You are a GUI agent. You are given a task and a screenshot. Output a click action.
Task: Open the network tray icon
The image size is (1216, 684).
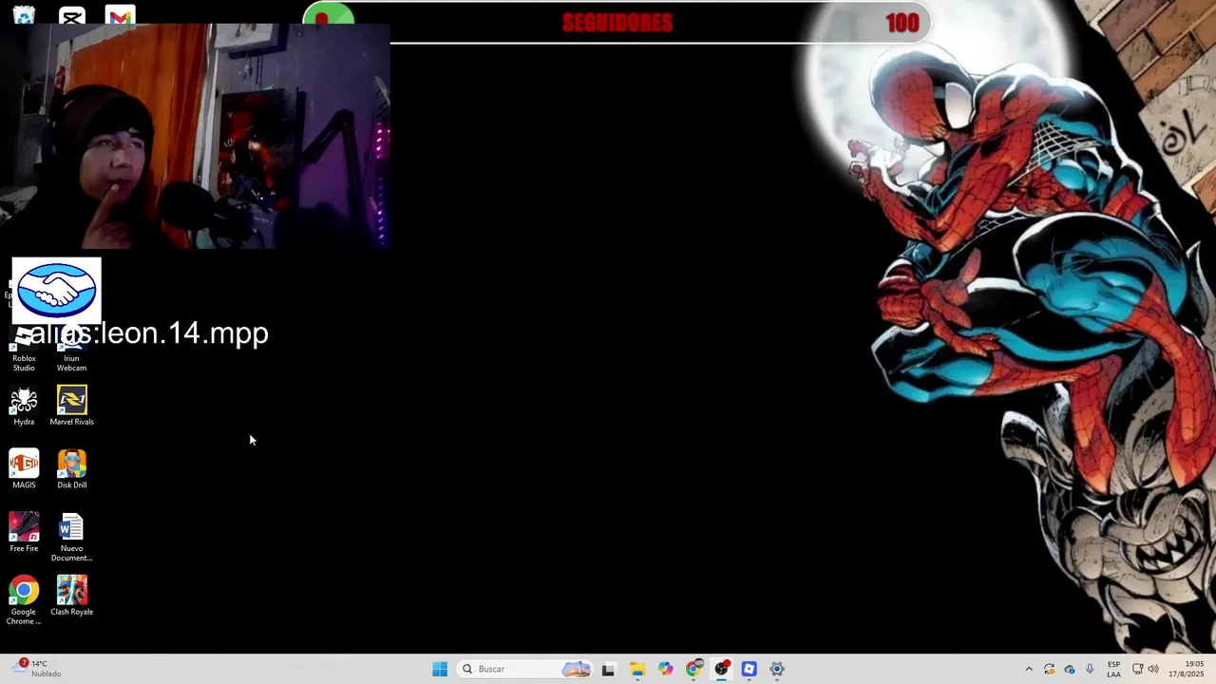(1137, 669)
